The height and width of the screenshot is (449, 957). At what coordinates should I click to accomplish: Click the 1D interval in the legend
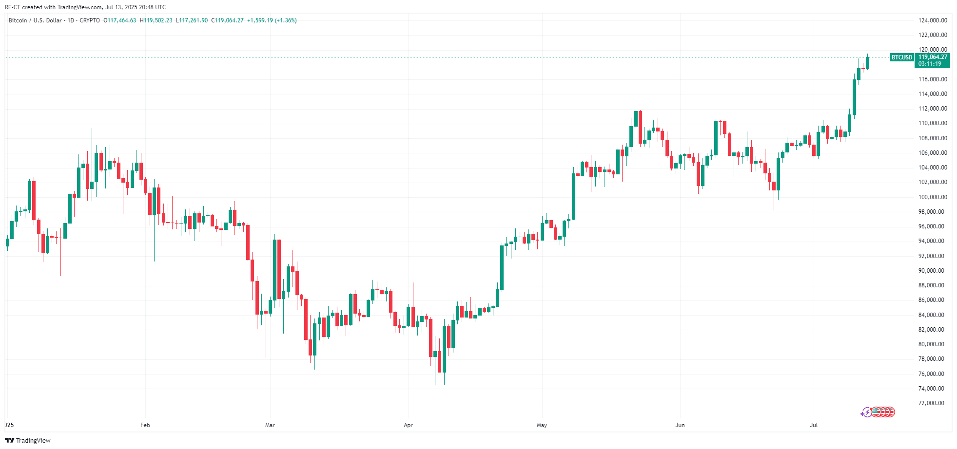click(71, 20)
